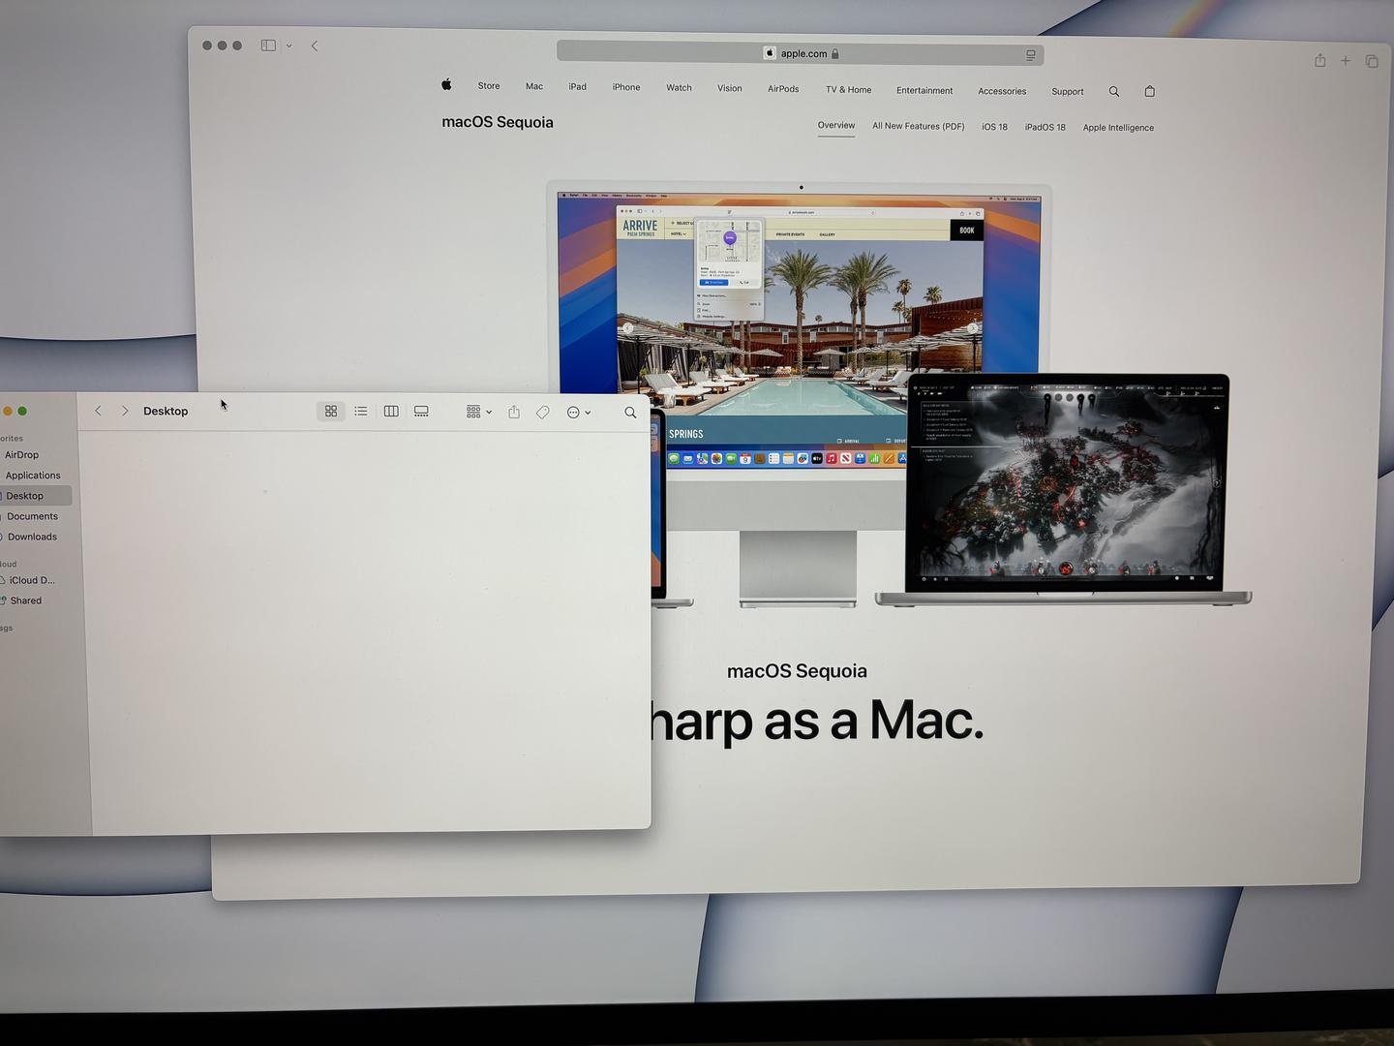Select Documents in Finder sidebar

[32, 516]
